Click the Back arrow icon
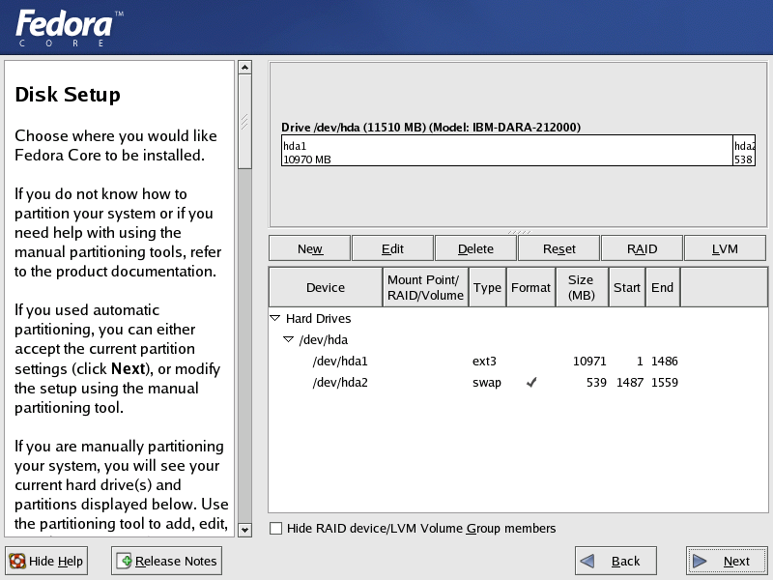The image size is (773, 580). [x=587, y=561]
